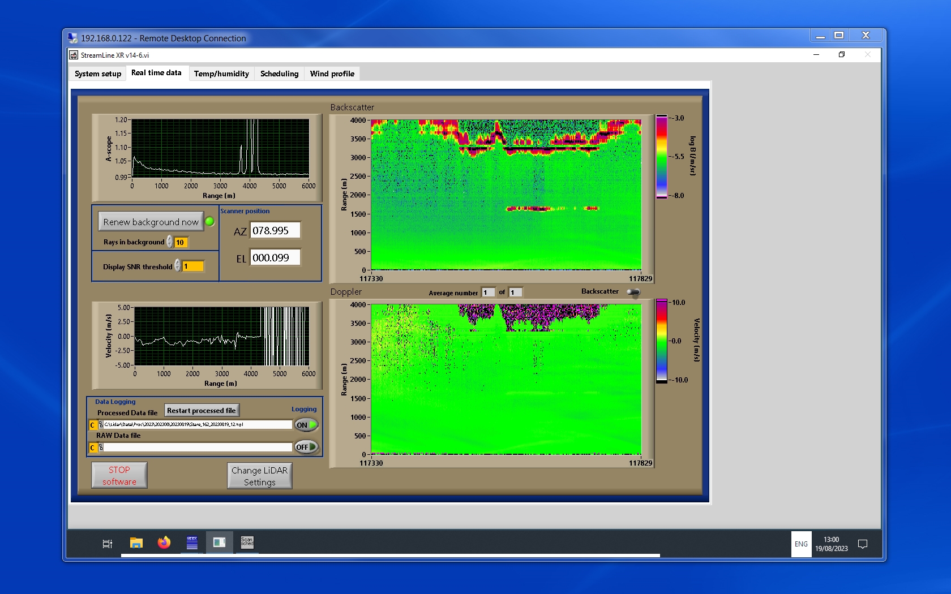Screen dimensions: 951x594
Task: Click the RAW data file browse icon
Action: 100,447
